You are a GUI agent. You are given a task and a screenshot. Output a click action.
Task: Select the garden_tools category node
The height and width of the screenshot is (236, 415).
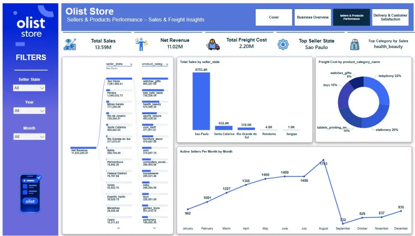155,208
